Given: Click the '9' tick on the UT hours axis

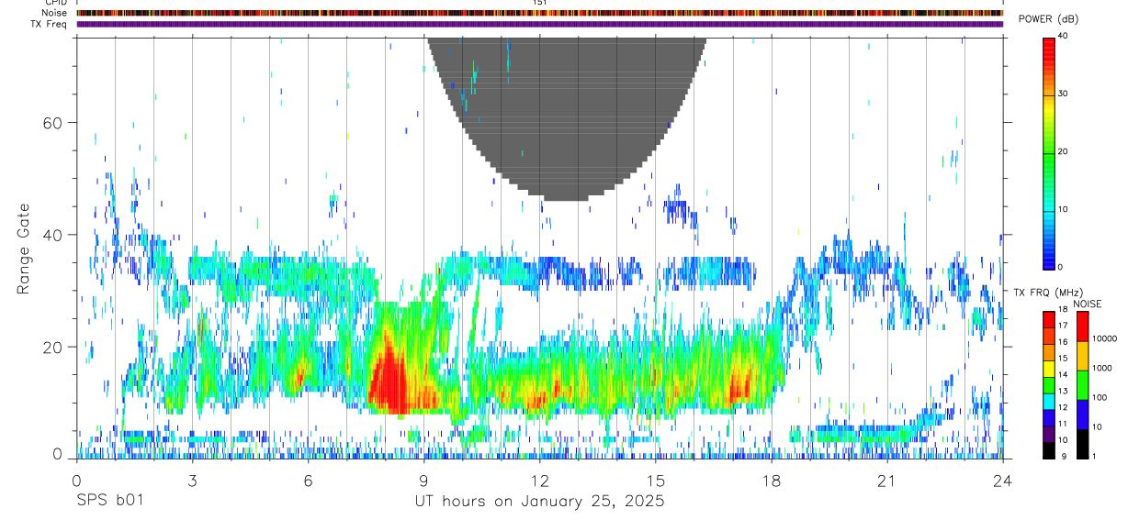Looking at the screenshot, I should [423, 480].
